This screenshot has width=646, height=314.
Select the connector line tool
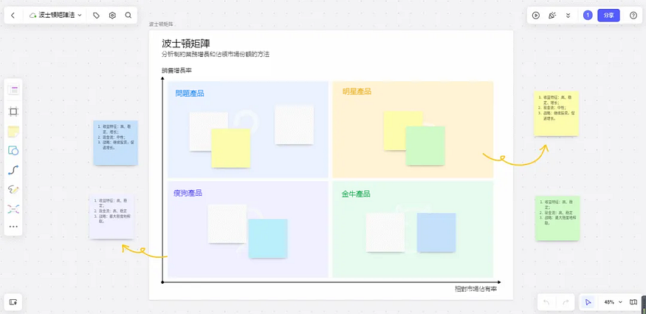point(13,170)
